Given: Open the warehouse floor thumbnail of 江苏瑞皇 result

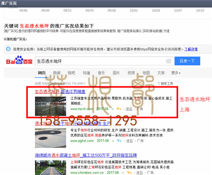Looking at the screenshot, I should pyautogui.click(x=51, y=106).
